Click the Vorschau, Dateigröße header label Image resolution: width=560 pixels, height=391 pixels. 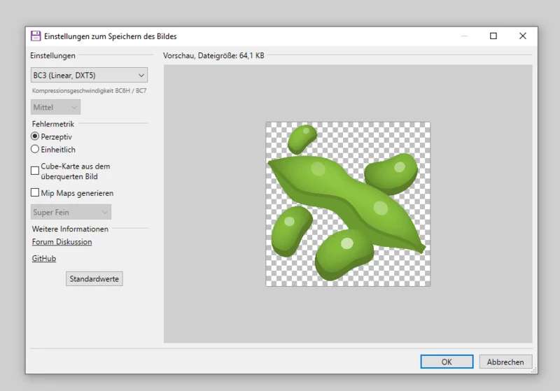[213, 55]
